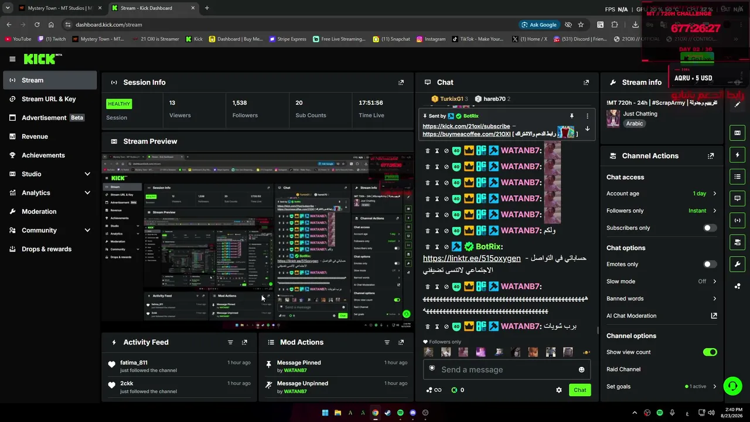Open the Raid Channel option
The image size is (750, 422).
[623, 369]
